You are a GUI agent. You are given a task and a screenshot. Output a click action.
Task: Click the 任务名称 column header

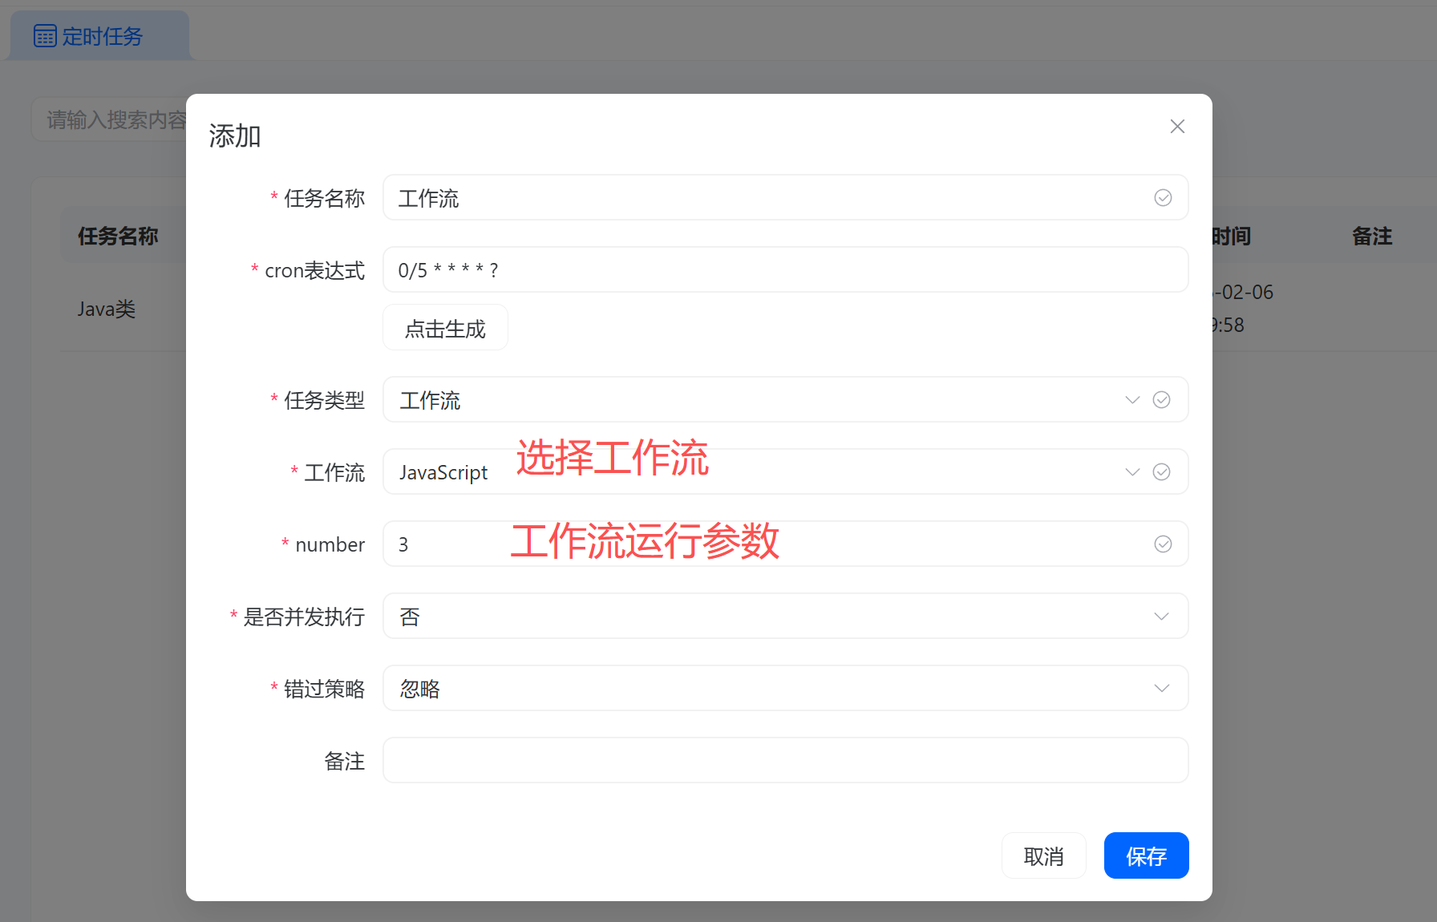pyautogui.click(x=117, y=235)
